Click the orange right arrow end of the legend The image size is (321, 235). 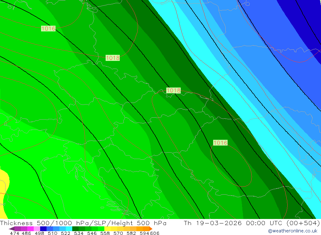[x=151, y=229]
